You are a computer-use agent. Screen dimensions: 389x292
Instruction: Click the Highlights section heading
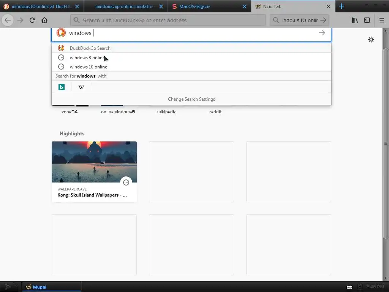click(72, 133)
